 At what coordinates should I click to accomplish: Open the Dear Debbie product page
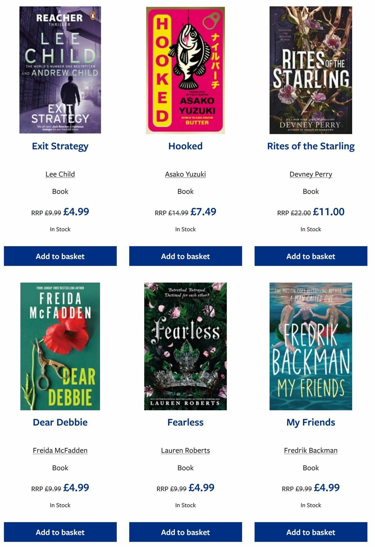[60, 422]
